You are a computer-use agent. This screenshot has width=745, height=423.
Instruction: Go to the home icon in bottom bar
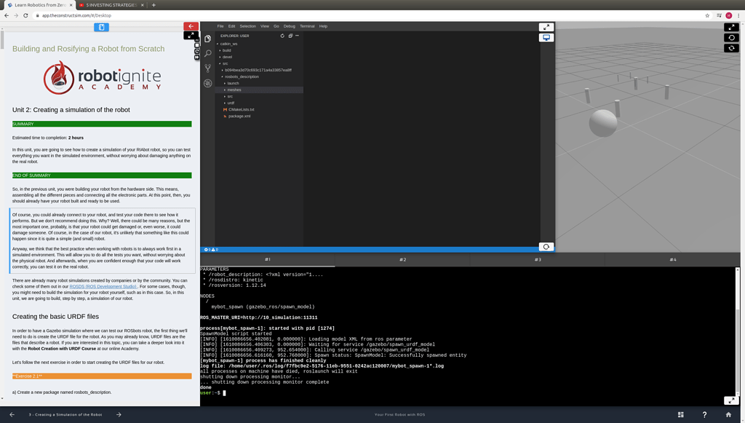click(728, 414)
